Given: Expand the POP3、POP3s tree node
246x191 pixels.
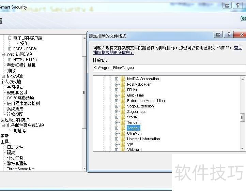Looking at the screenshot, I should click(10, 49).
